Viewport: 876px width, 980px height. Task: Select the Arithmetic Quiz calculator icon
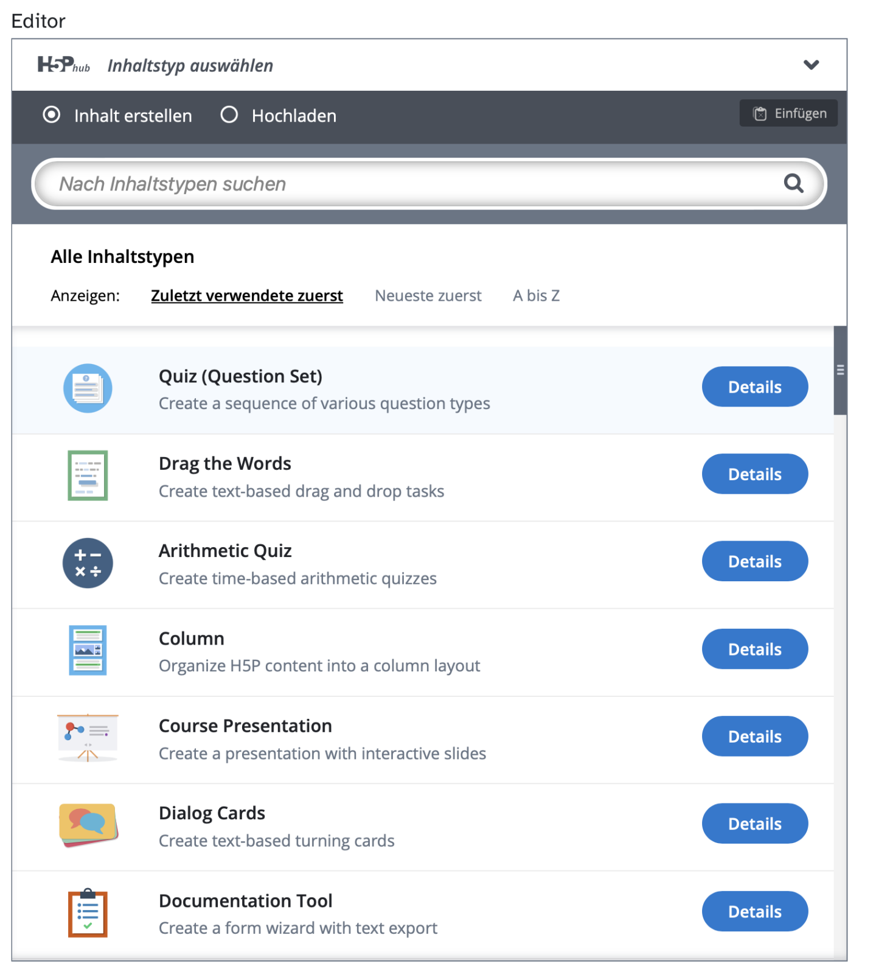point(88,563)
